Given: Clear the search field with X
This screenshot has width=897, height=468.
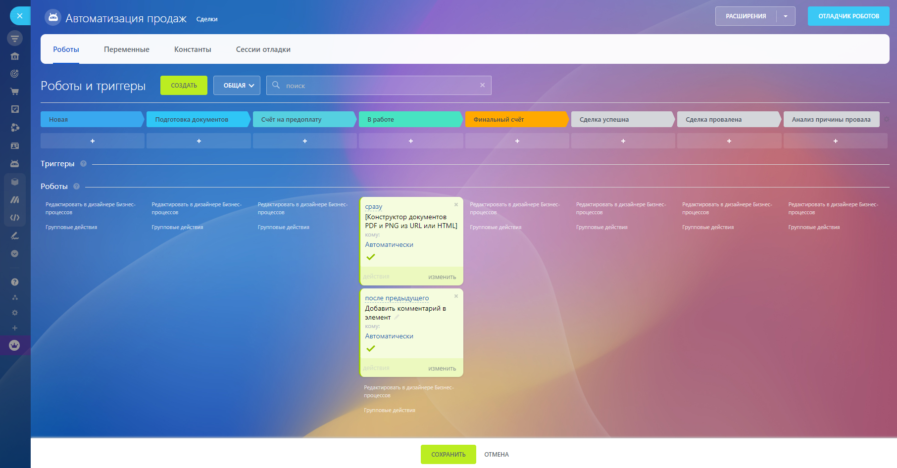Looking at the screenshot, I should pos(483,85).
